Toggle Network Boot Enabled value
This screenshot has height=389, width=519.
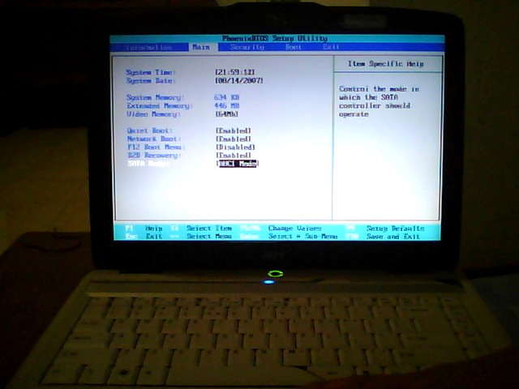pos(234,139)
